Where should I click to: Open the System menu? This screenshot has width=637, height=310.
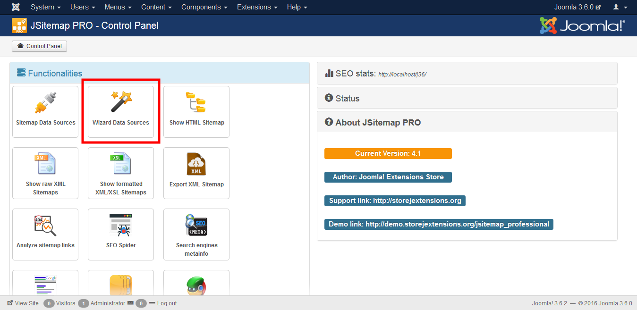(46, 7)
